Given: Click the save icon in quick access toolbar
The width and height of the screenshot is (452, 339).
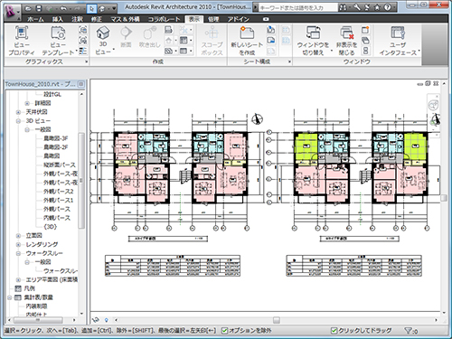Looking at the screenshot, I should pos(39,8).
